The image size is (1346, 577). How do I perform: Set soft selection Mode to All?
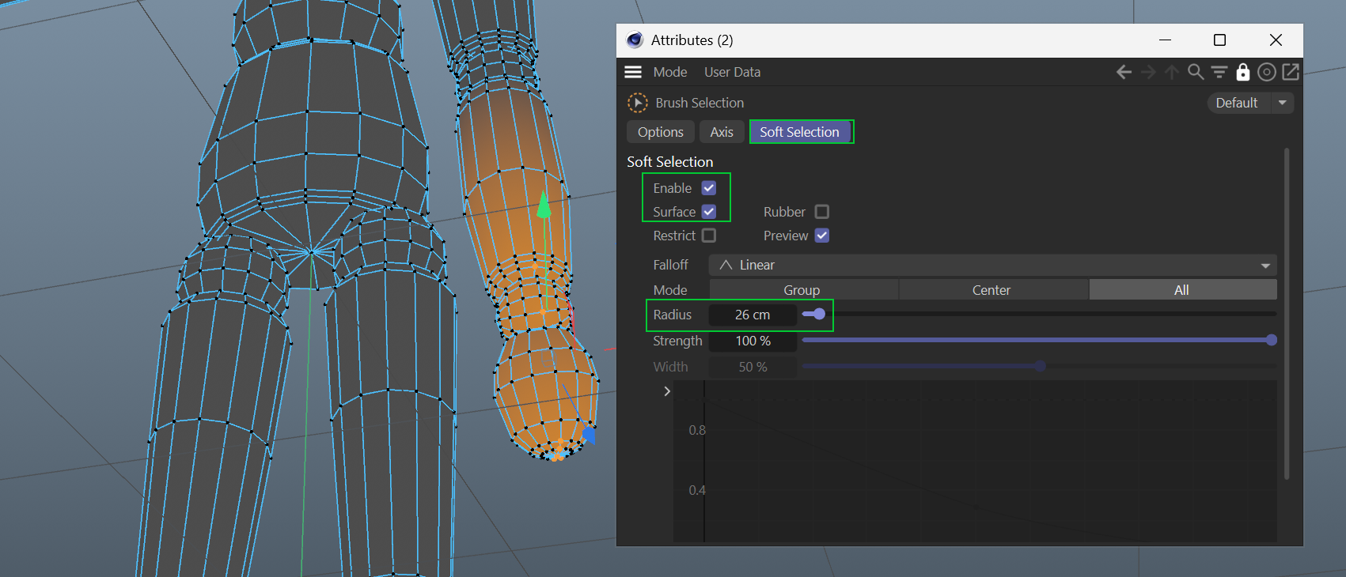coord(1182,290)
